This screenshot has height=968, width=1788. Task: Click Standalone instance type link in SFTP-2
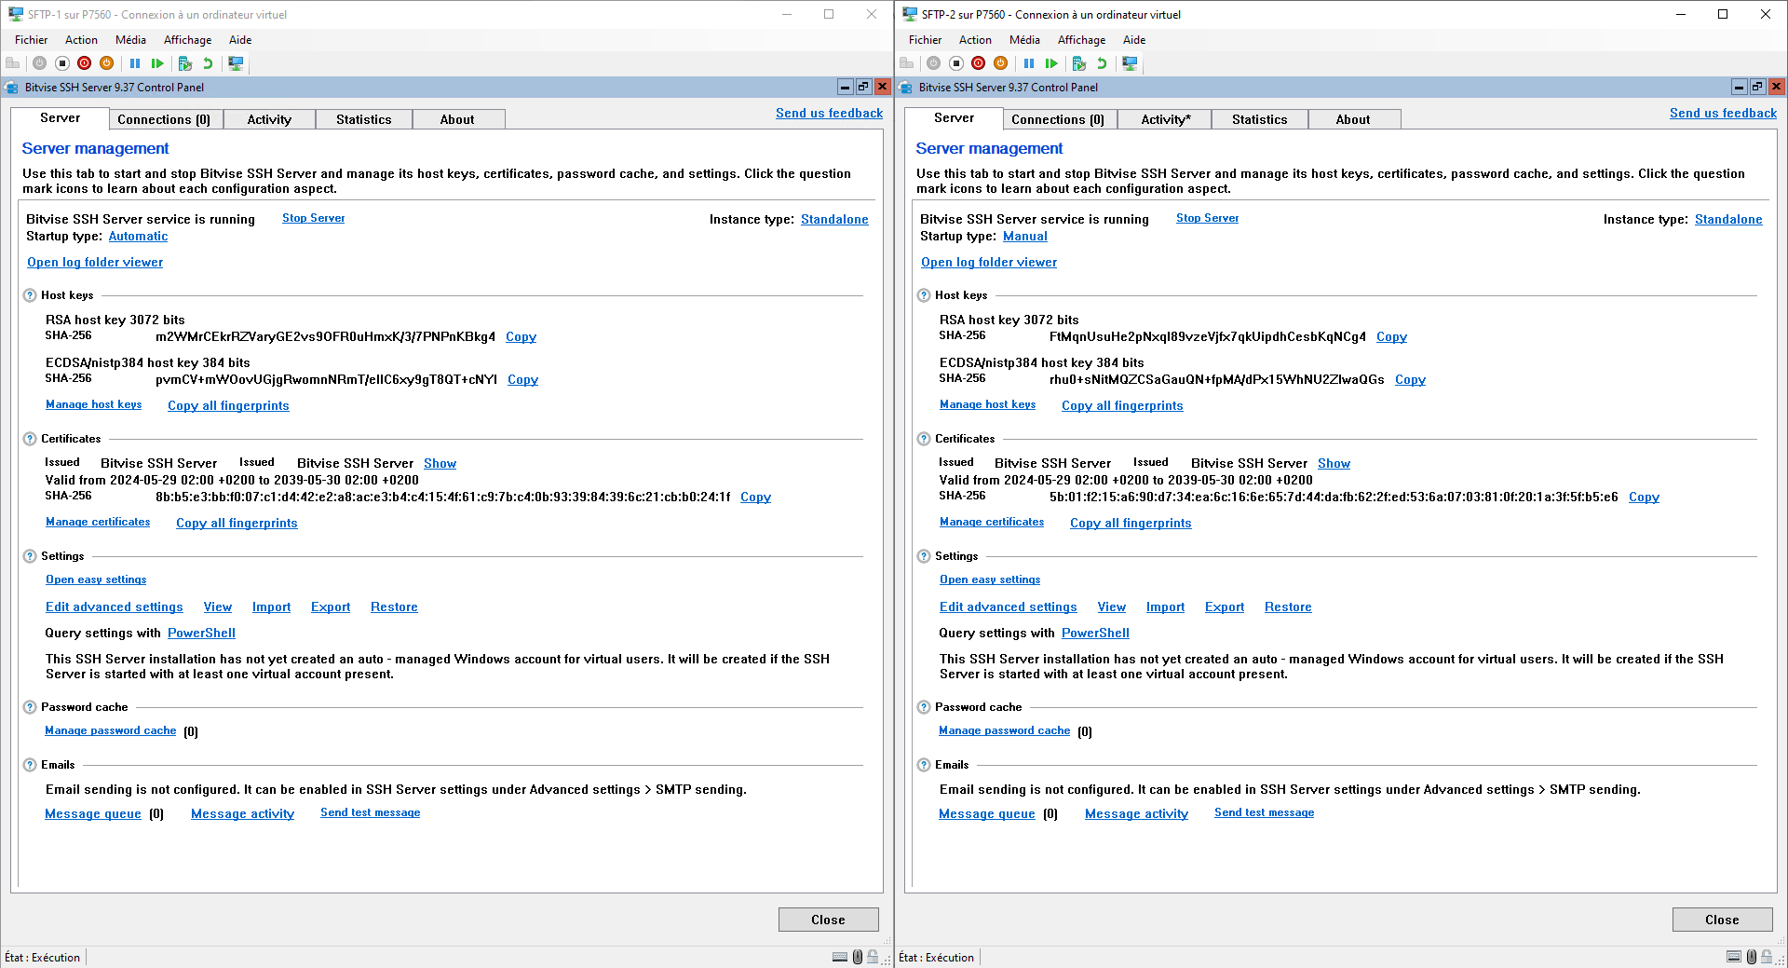pyautogui.click(x=1728, y=220)
